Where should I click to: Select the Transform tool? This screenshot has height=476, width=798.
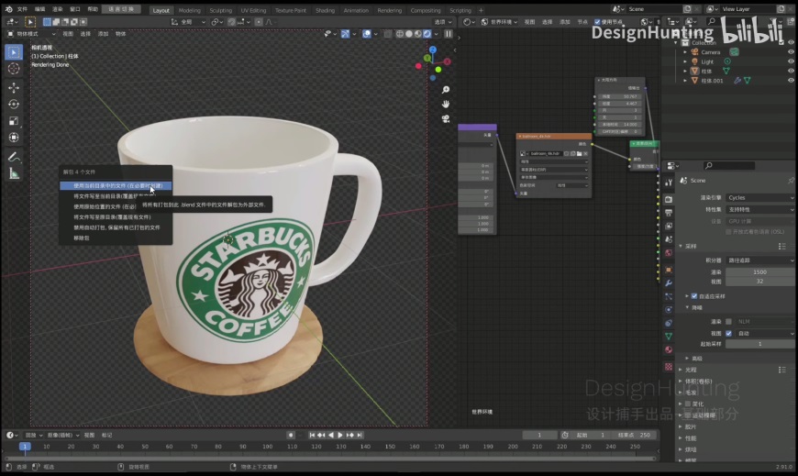click(14, 138)
